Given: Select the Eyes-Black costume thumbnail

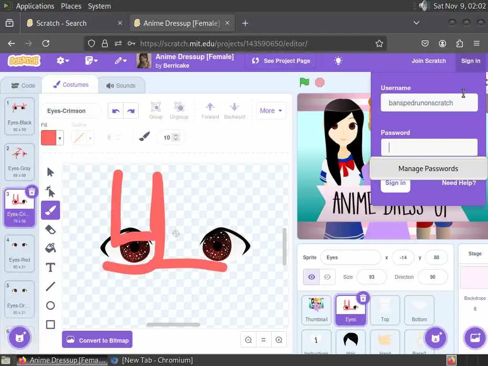Looking at the screenshot, I should pos(19,116).
